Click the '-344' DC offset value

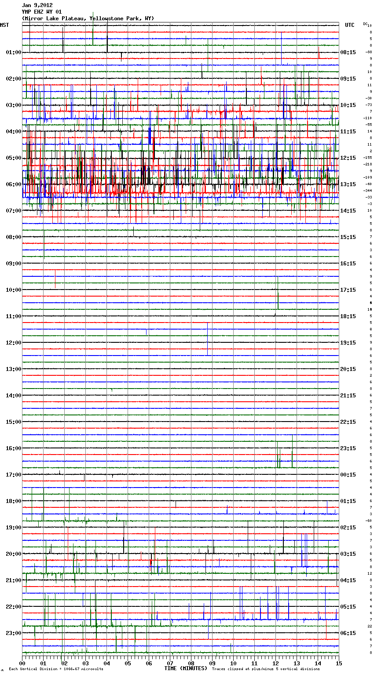[x=368, y=191]
